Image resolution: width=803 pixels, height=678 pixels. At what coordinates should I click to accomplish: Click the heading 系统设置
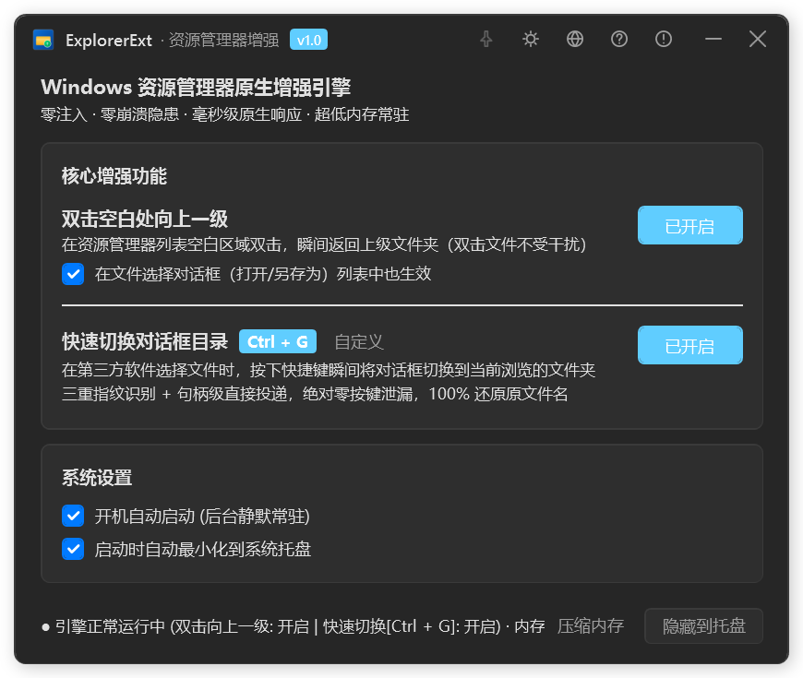click(x=97, y=478)
